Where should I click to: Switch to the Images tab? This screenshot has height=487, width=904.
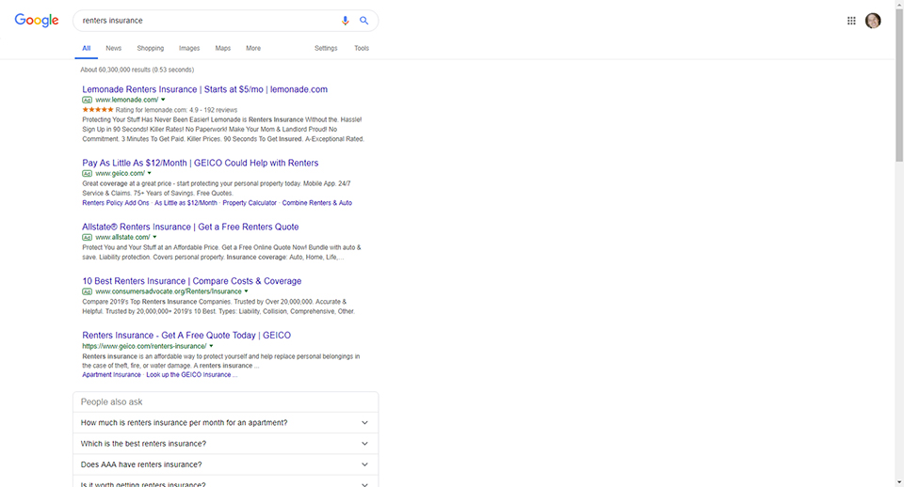point(189,48)
